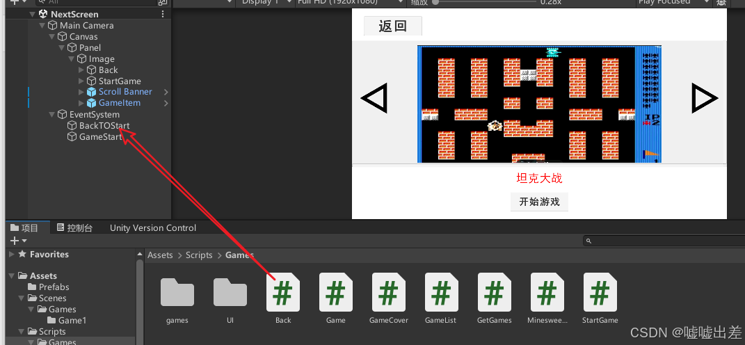This screenshot has height=345, width=745.
Task: Expand Favorites in project panel
Action: (12, 255)
